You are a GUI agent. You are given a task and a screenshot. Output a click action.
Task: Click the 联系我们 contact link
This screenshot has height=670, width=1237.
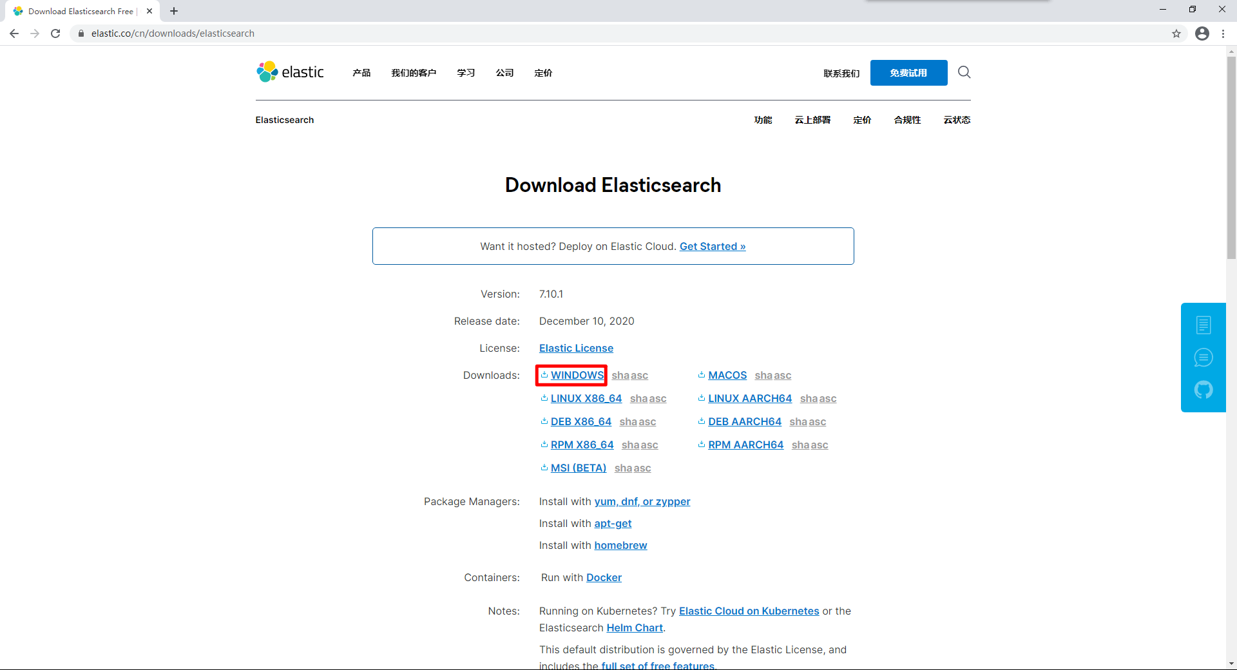coord(841,73)
